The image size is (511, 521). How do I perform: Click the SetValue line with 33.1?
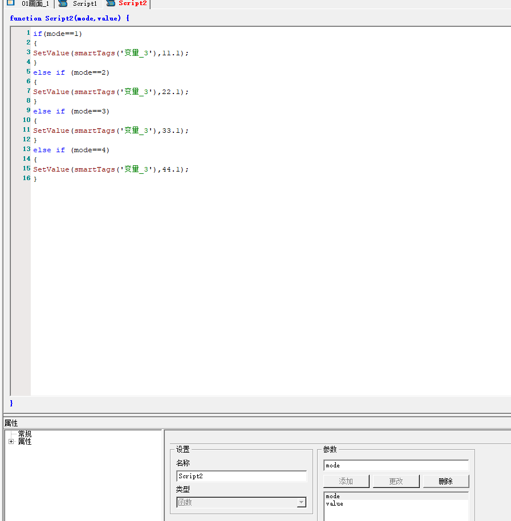pos(111,131)
